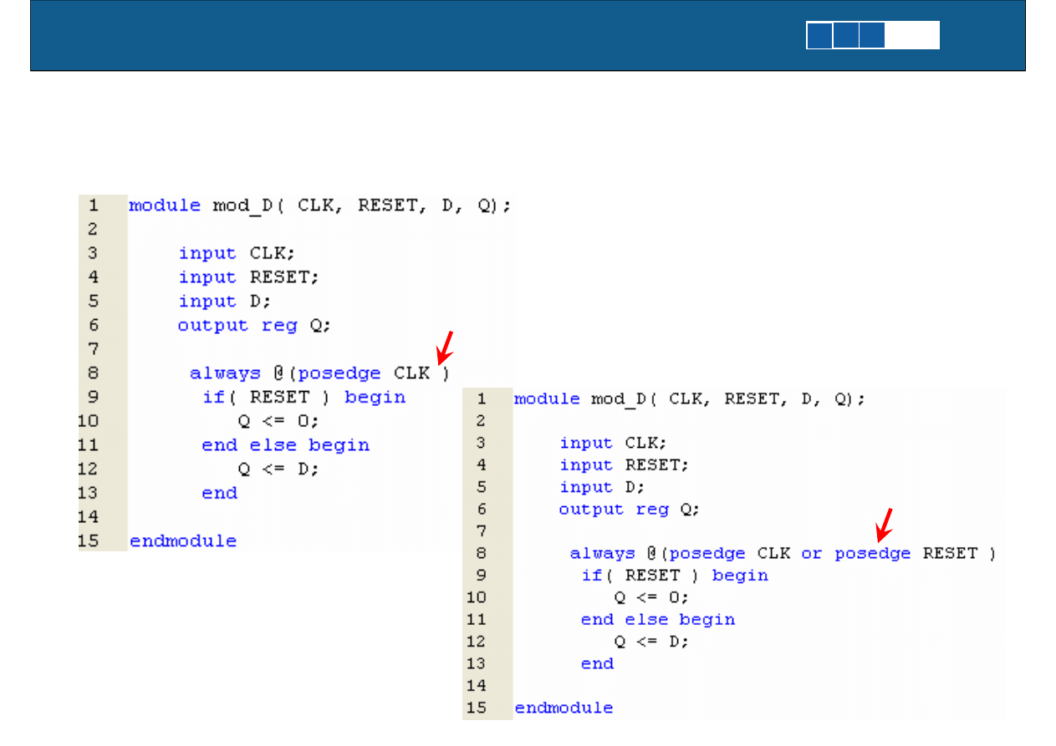Click 'endmodule' in the left code block

click(183, 541)
